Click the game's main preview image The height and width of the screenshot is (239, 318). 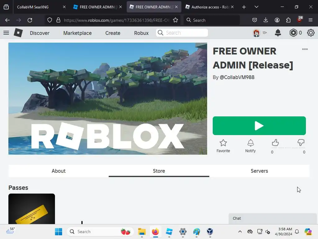(108, 99)
